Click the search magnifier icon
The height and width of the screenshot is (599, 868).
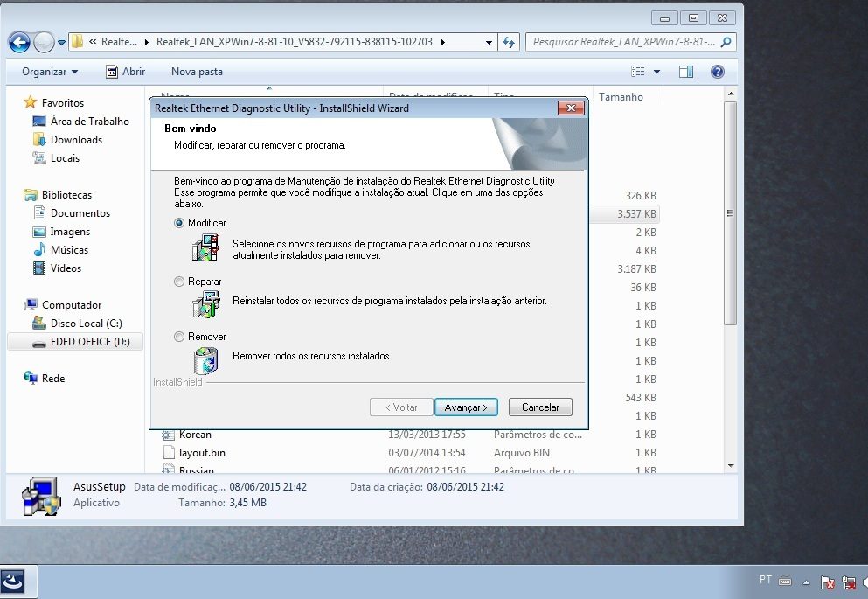tap(726, 42)
